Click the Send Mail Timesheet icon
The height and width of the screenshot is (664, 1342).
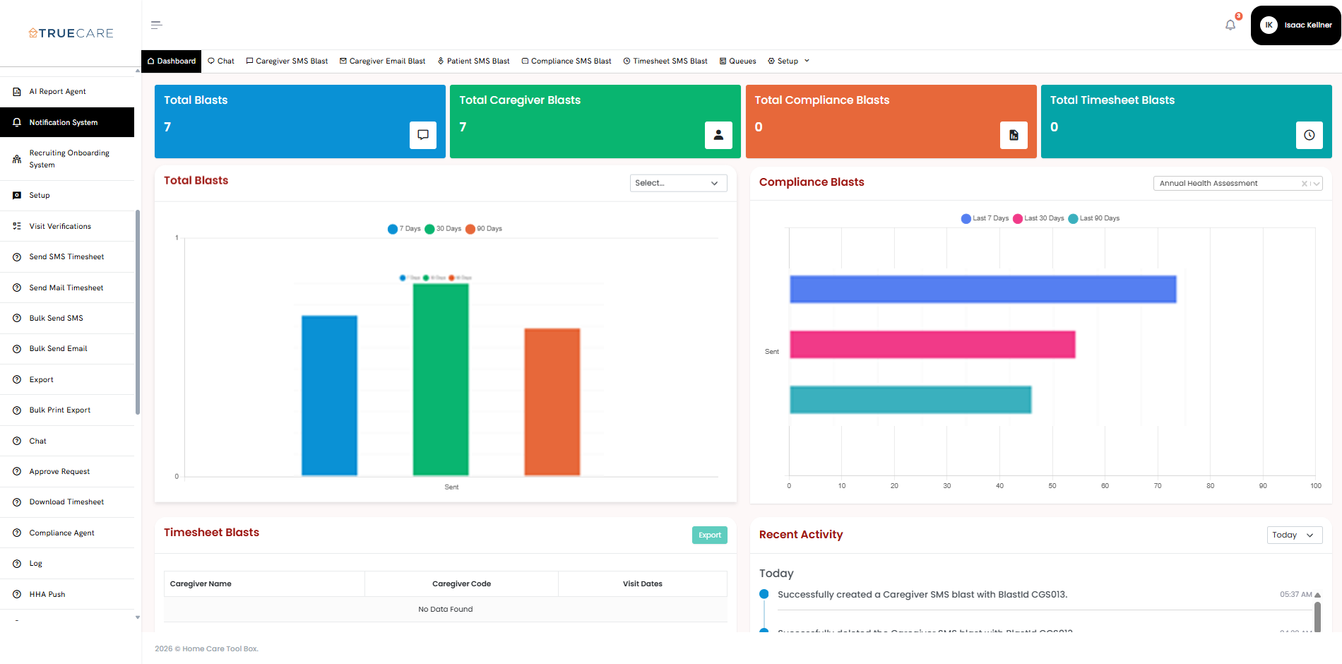tap(17, 287)
